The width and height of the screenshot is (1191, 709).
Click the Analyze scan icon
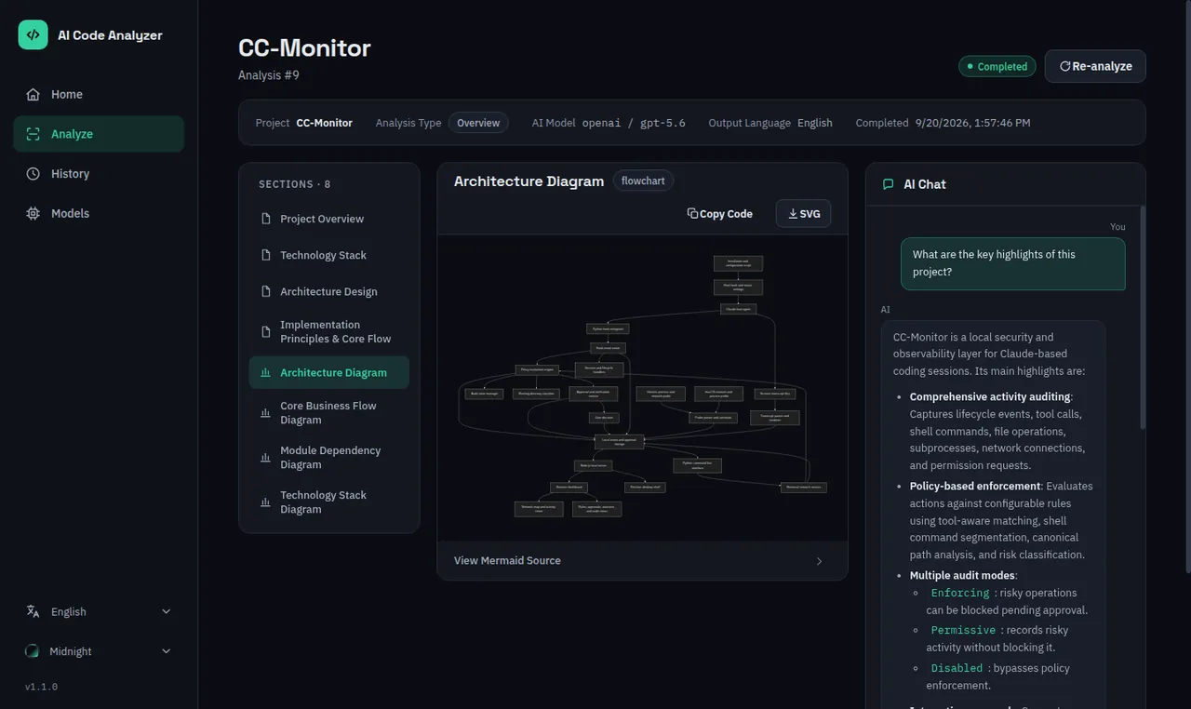(33, 134)
